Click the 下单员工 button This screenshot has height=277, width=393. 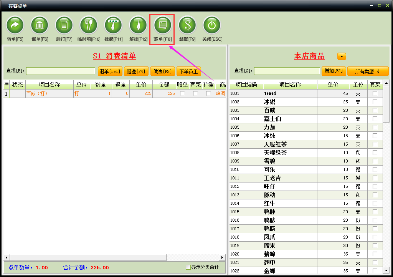189,71
